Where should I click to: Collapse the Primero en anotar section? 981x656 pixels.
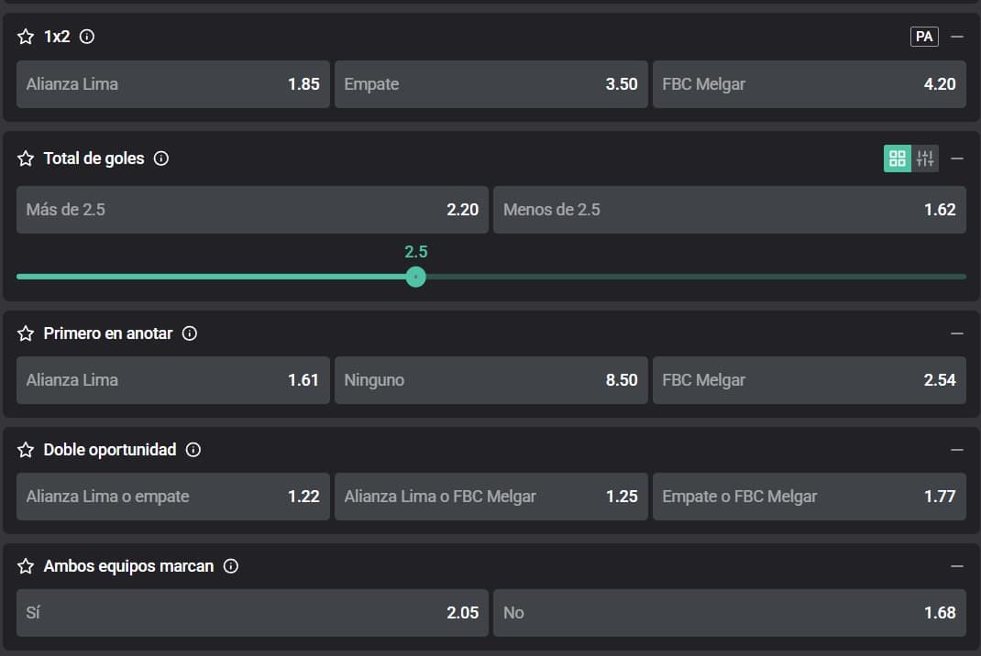pyautogui.click(x=957, y=333)
